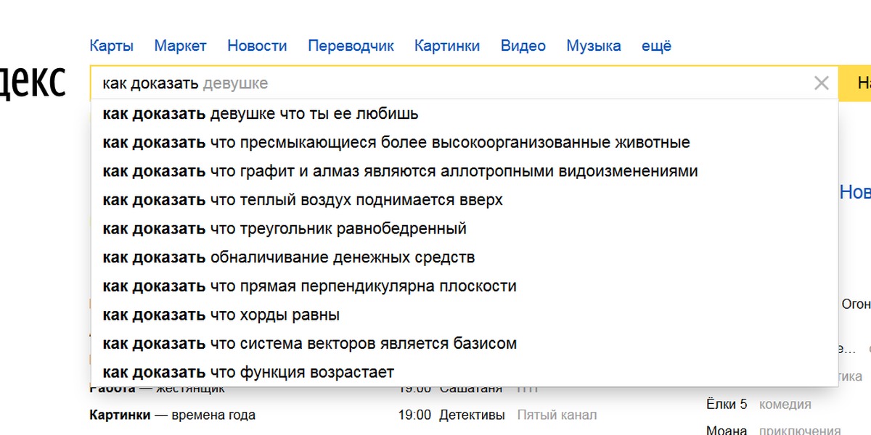Open the Переводчик service

(x=351, y=46)
